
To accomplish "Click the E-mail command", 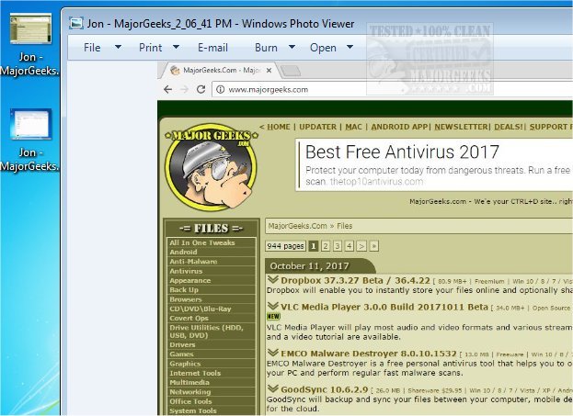I will click(212, 48).
